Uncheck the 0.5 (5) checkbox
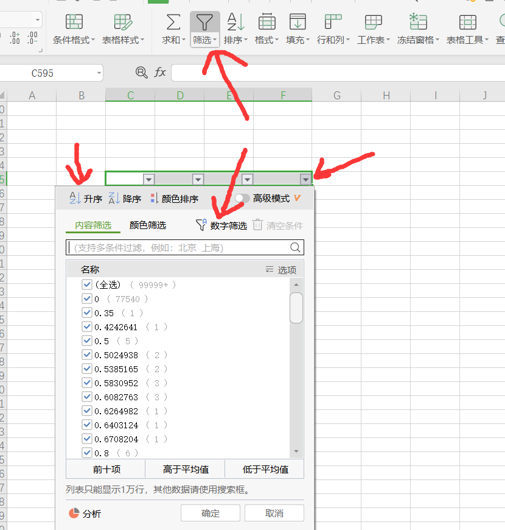505x530 pixels. pos(87,341)
